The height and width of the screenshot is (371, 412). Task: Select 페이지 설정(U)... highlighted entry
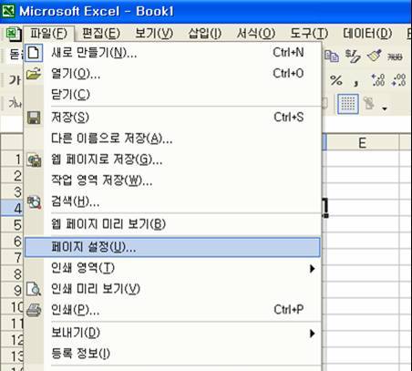[x=172, y=247]
